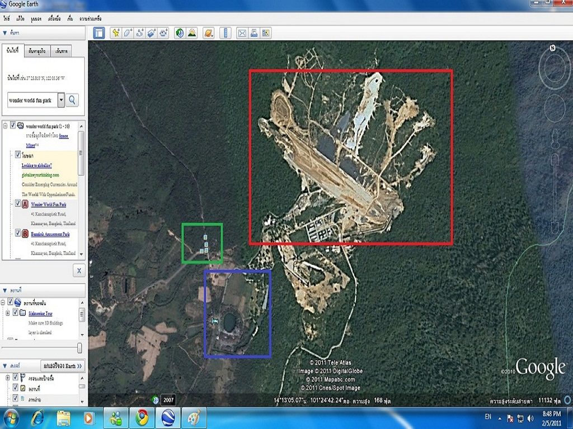Uncheck the first Layers row checkbox (flag icon)
Viewport: 573px width, 429px height.
[15, 377]
